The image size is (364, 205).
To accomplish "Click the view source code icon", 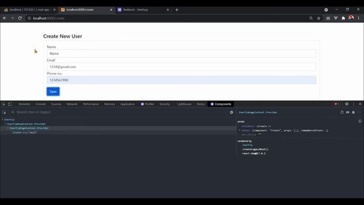I will [x=359, y=112].
